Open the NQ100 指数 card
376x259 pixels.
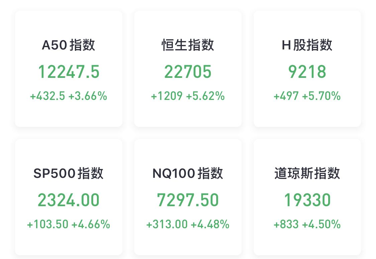[x=188, y=197]
